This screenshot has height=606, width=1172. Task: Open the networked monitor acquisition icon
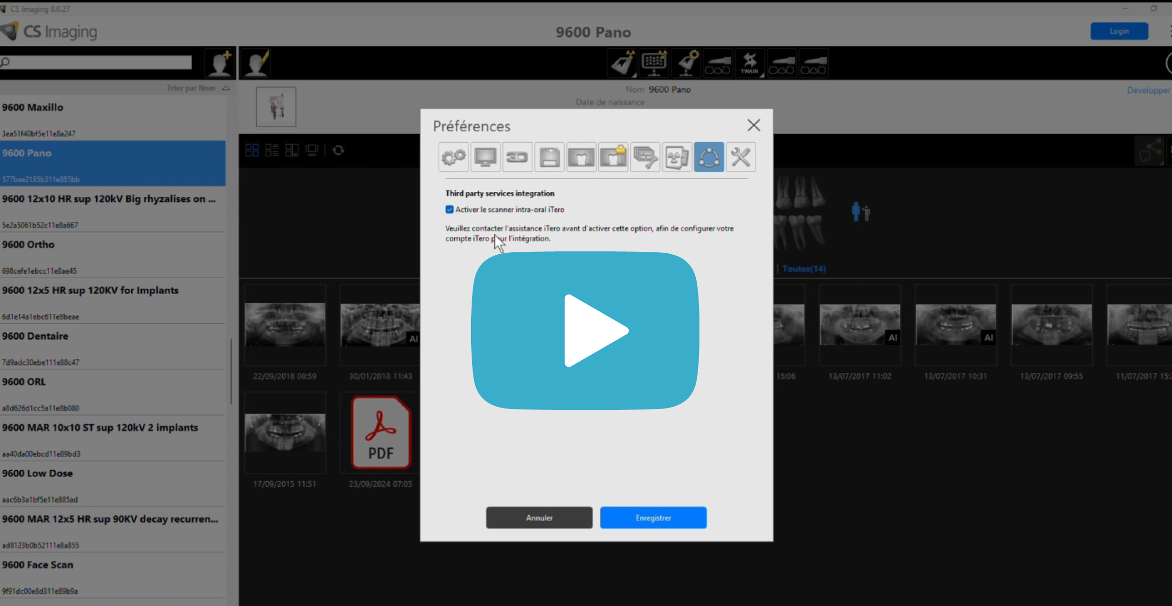pyautogui.click(x=654, y=63)
